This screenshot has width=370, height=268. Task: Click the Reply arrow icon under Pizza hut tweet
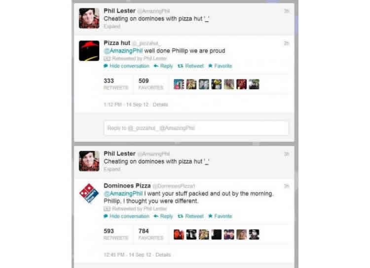pos(156,66)
